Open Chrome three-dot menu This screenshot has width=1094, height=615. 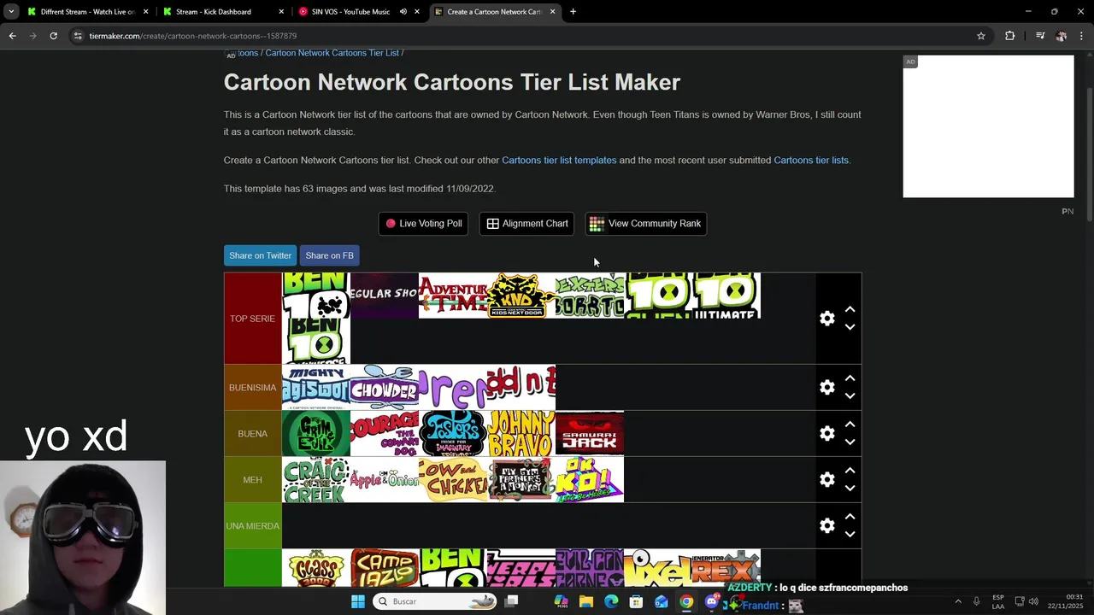click(1082, 36)
